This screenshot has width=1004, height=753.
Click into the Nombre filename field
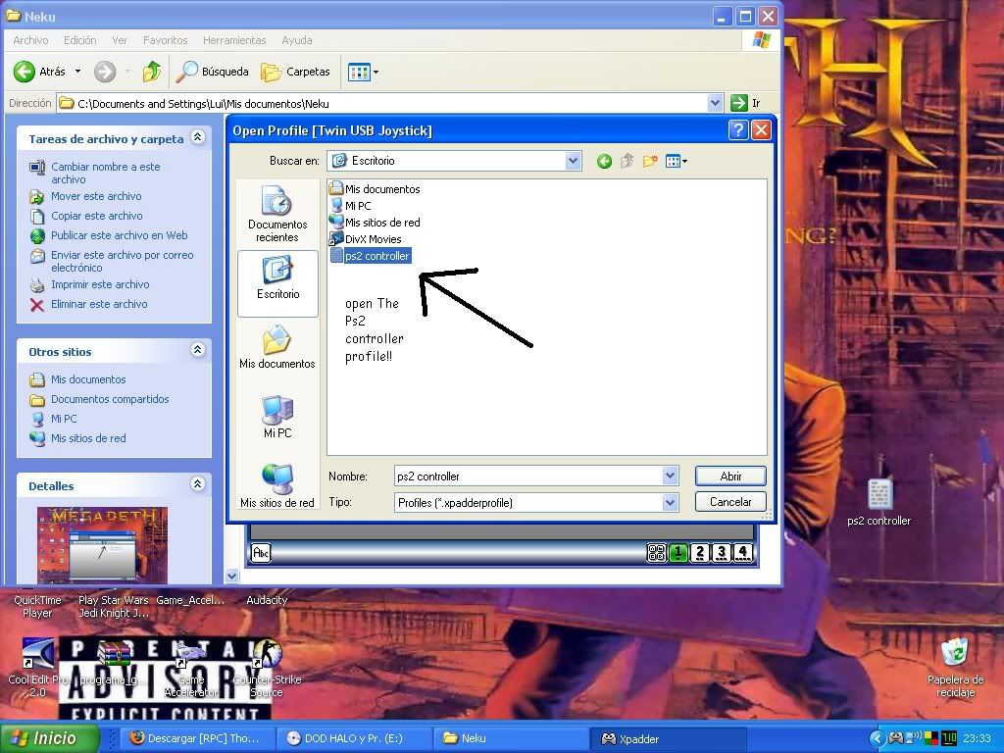(x=528, y=476)
